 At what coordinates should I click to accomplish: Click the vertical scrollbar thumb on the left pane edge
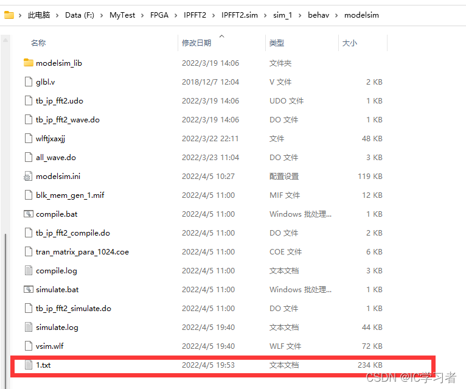tap(5, 311)
